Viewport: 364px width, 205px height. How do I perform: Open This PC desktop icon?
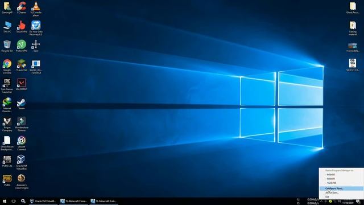7,27
